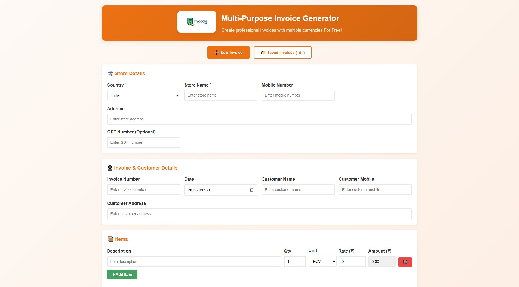Click the Rate input field

(352, 262)
